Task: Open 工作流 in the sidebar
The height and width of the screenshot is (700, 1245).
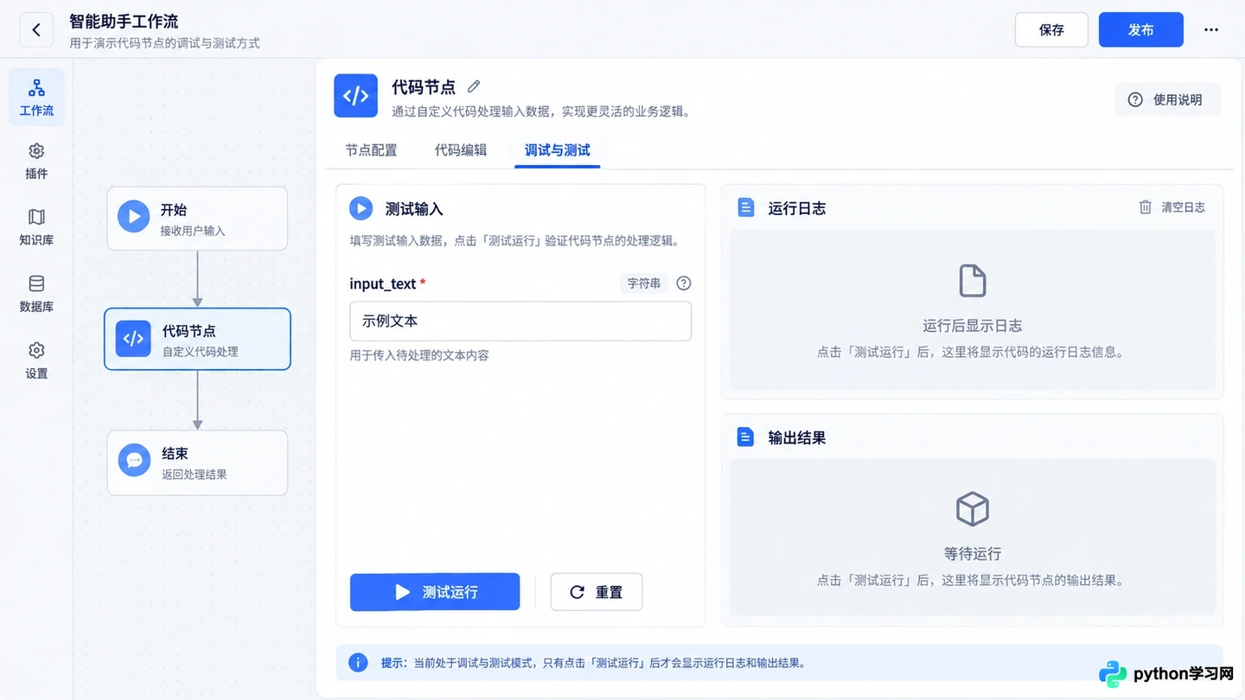Action: tap(36, 97)
